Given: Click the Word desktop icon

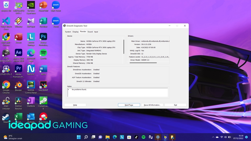Looking at the screenshot, I should (x=43, y=70).
